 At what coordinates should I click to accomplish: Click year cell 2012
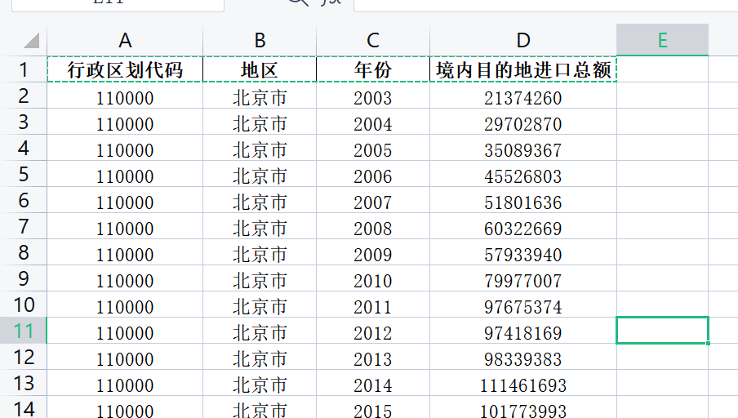tap(373, 331)
